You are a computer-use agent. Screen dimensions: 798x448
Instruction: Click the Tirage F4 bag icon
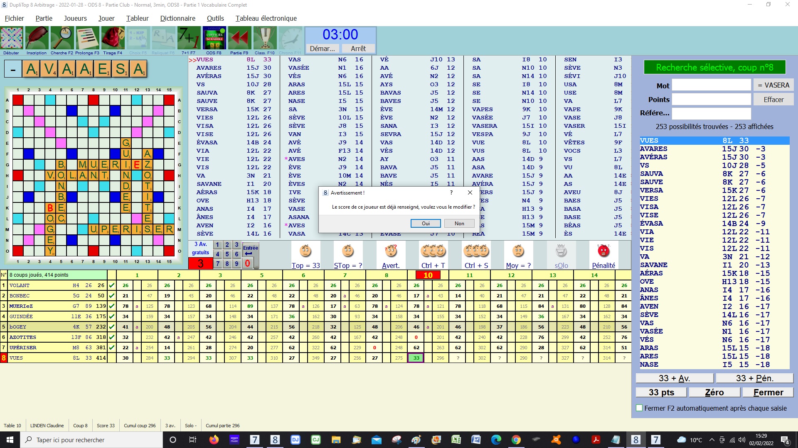(x=113, y=39)
